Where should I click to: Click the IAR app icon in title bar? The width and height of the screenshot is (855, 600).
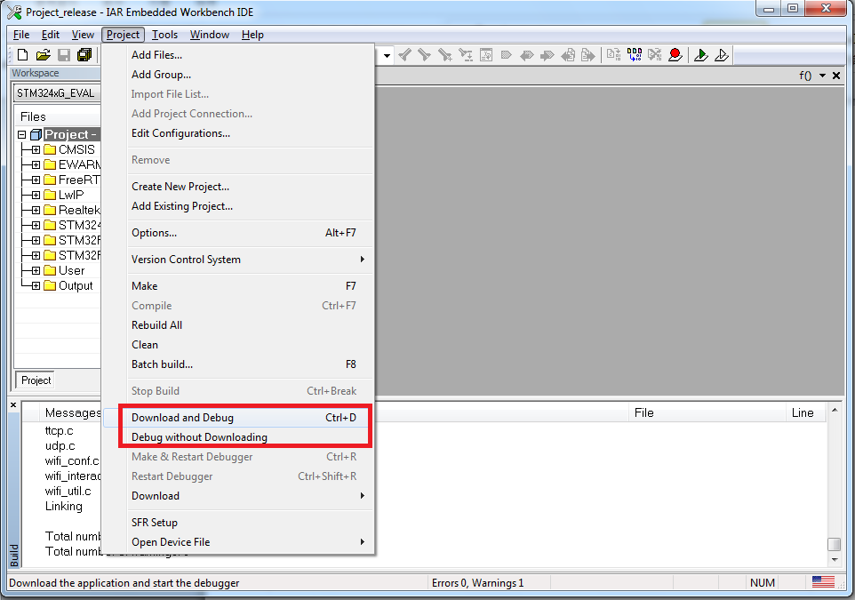pos(14,12)
